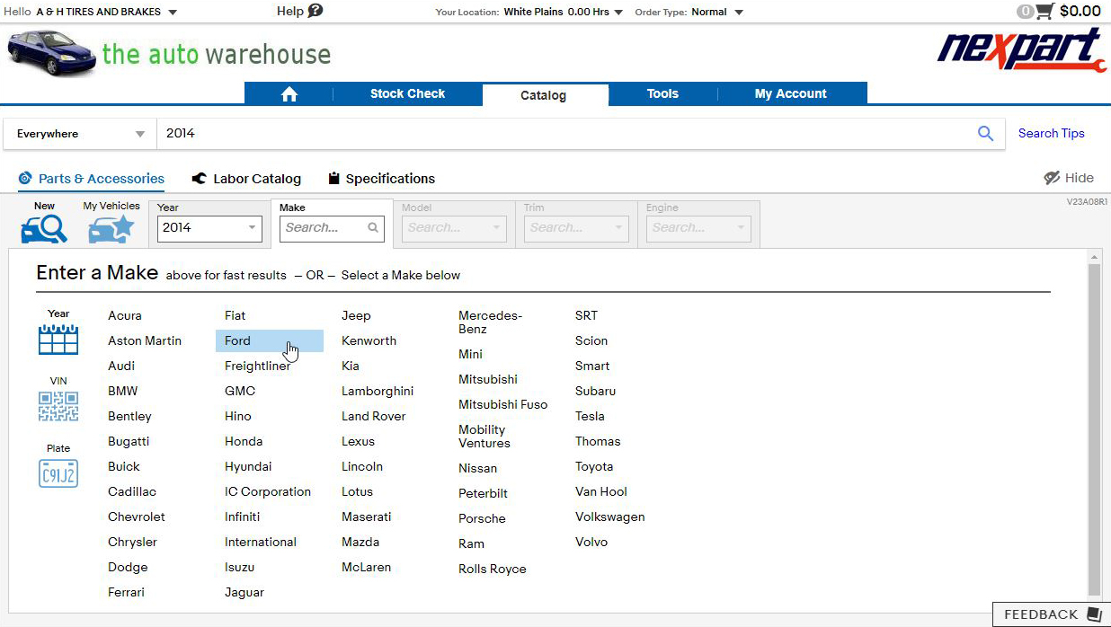Choose Land Rover as the make

374,416
